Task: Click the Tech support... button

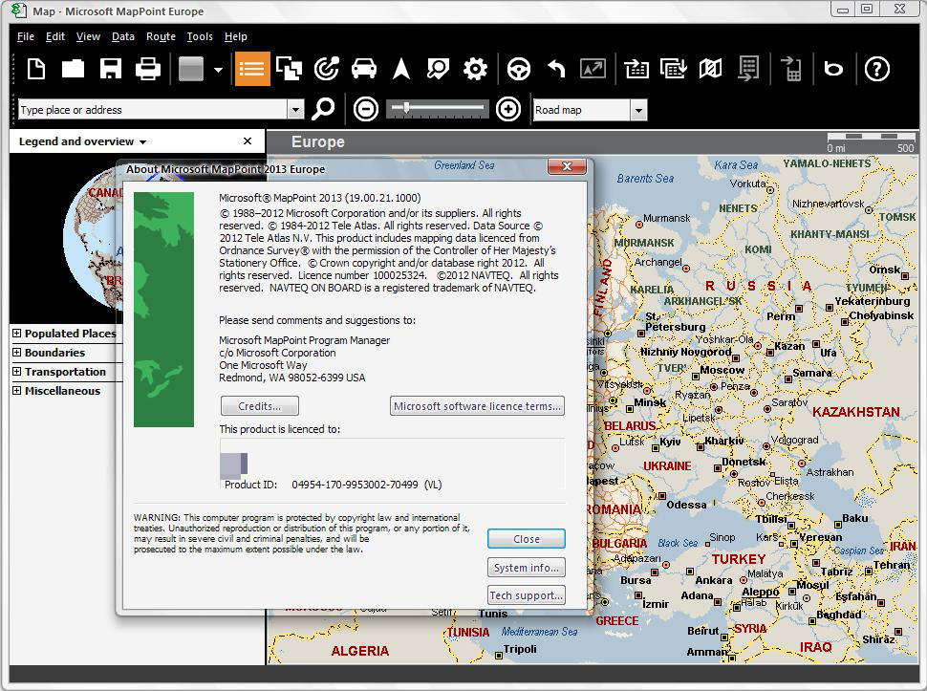Action: [527, 595]
